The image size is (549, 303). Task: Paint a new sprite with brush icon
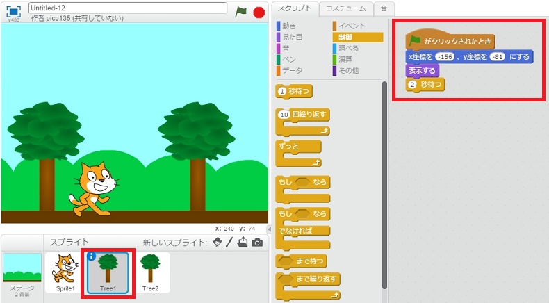click(x=229, y=242)
